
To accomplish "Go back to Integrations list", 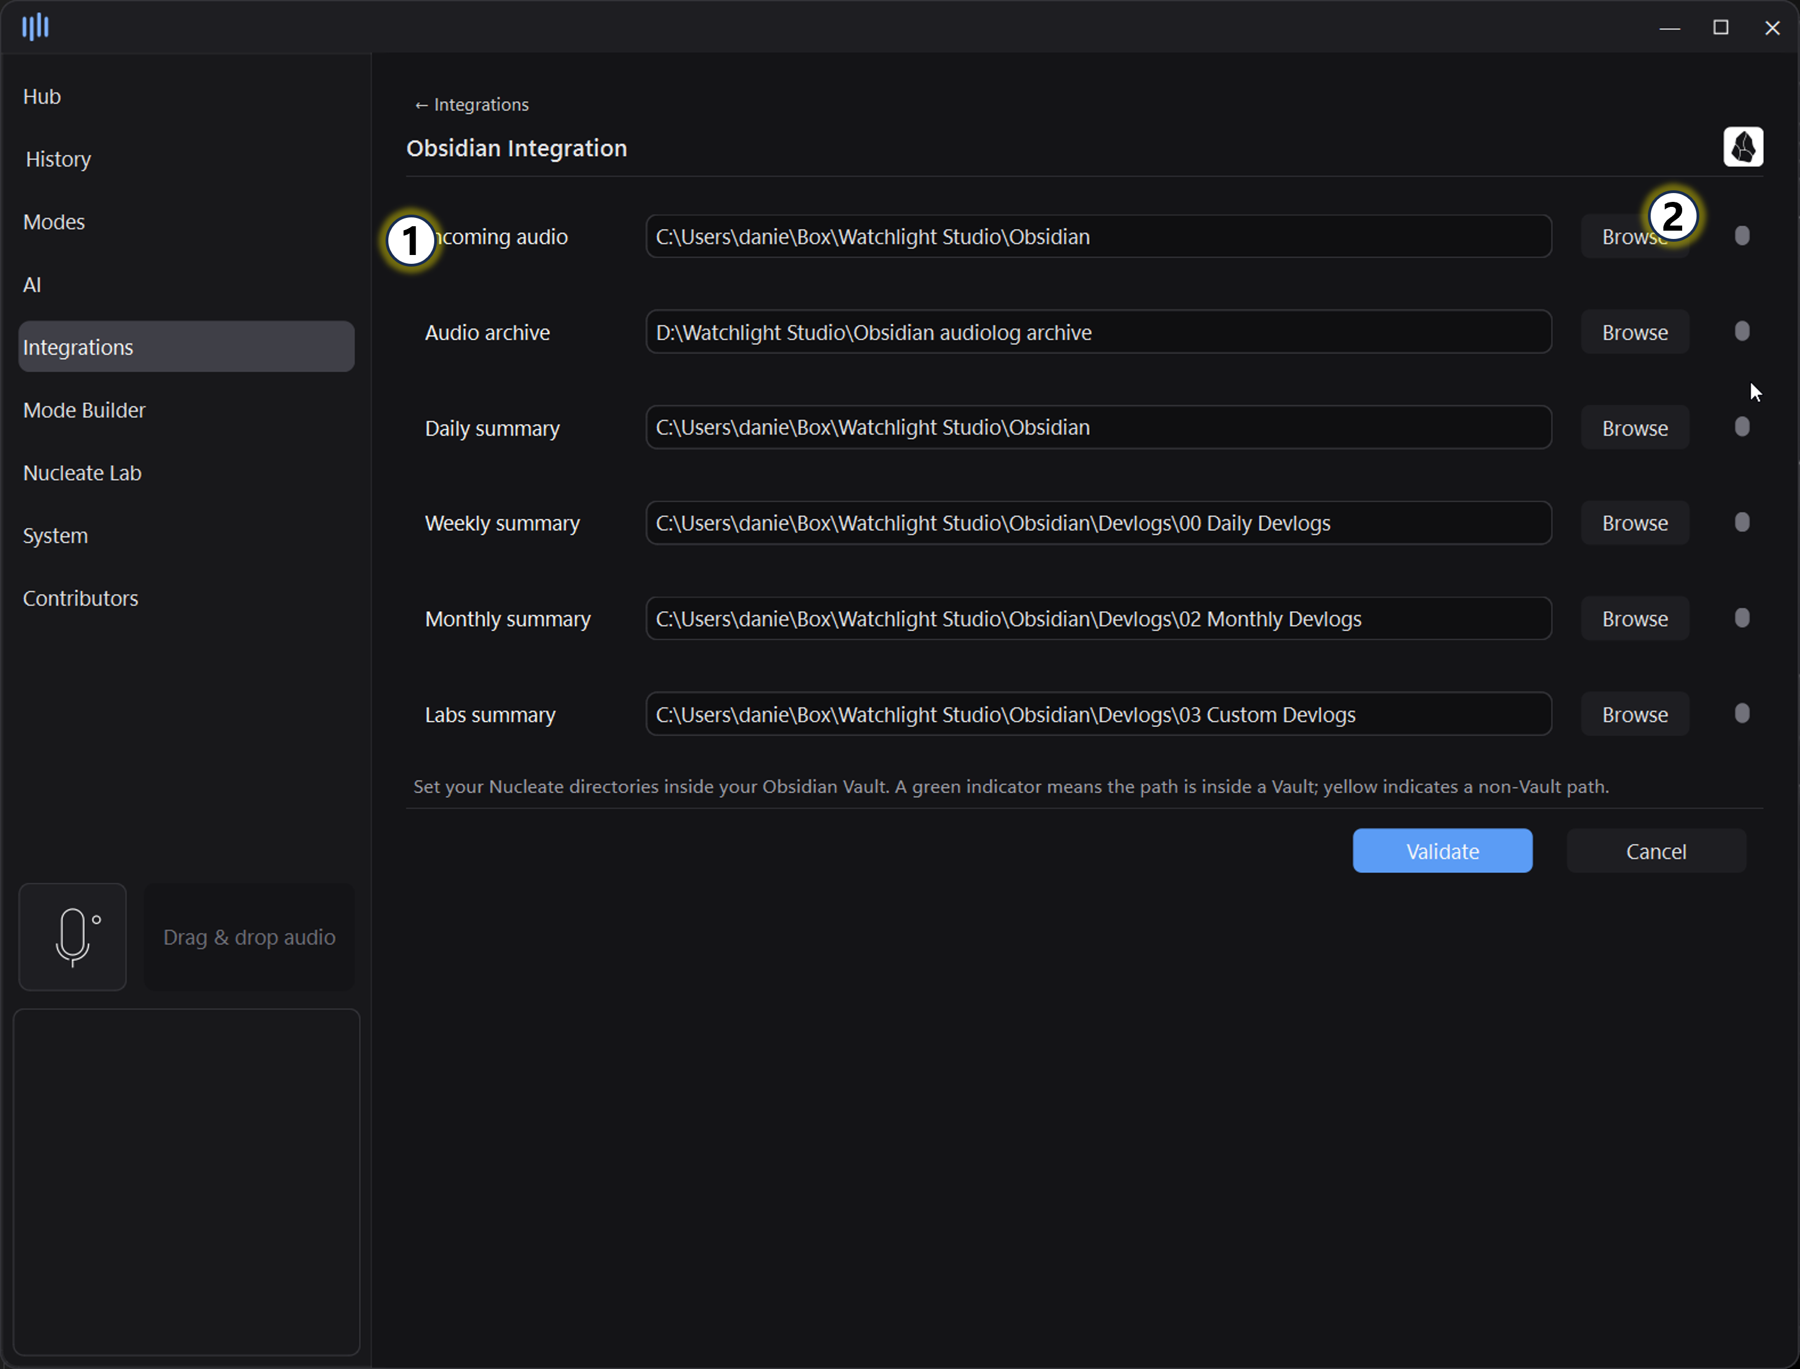I will pyautogui.click(x=471, y=105).
